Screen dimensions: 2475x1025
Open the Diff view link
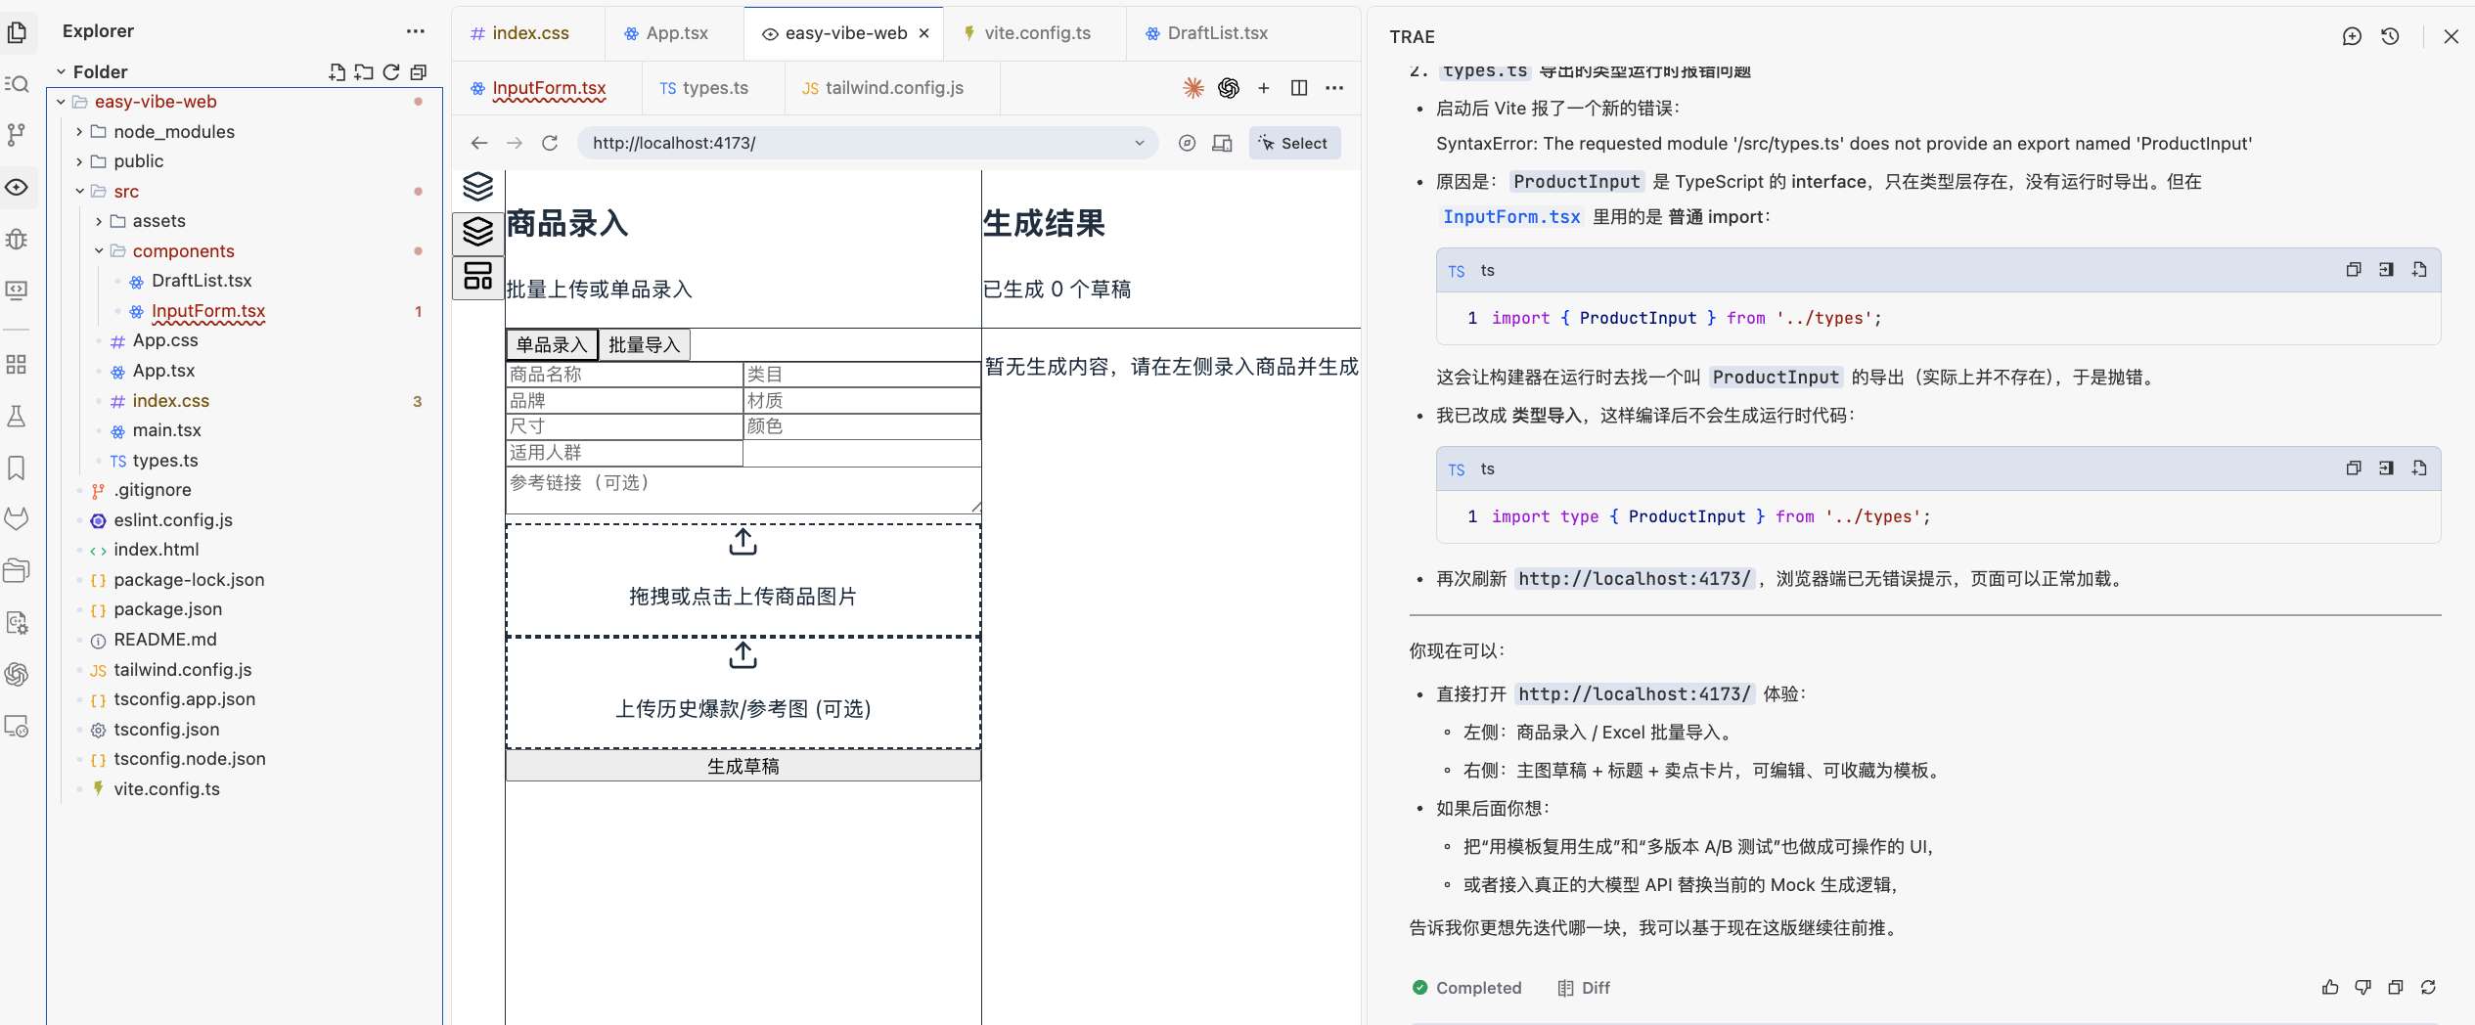(1584, 988)
